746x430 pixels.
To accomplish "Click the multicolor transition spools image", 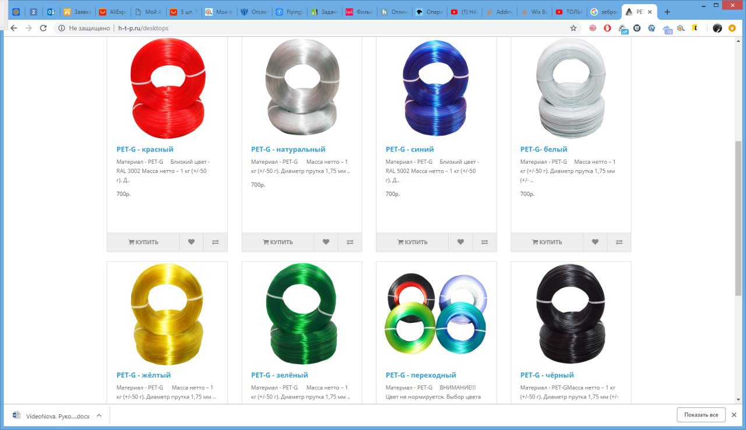I will click(437, 315).
